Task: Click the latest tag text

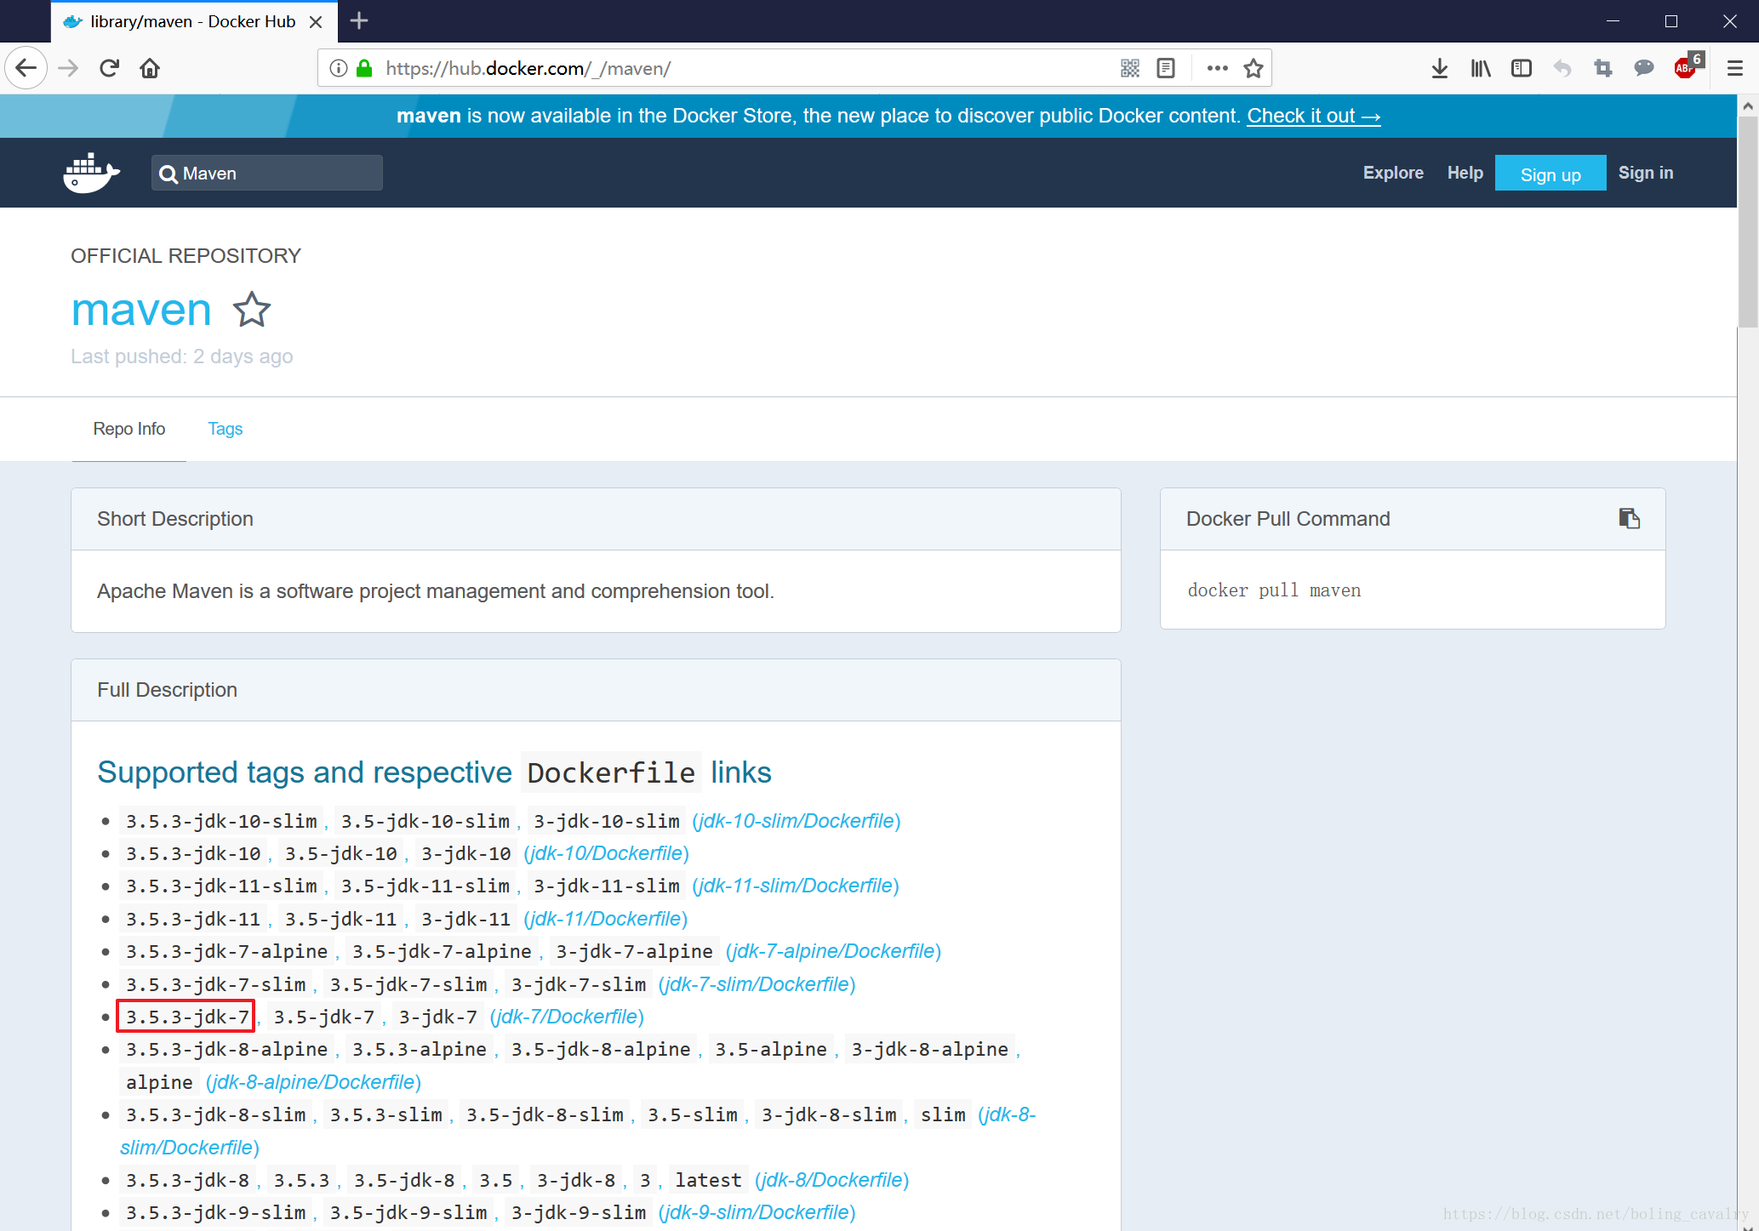Action: pos(708,1180)
